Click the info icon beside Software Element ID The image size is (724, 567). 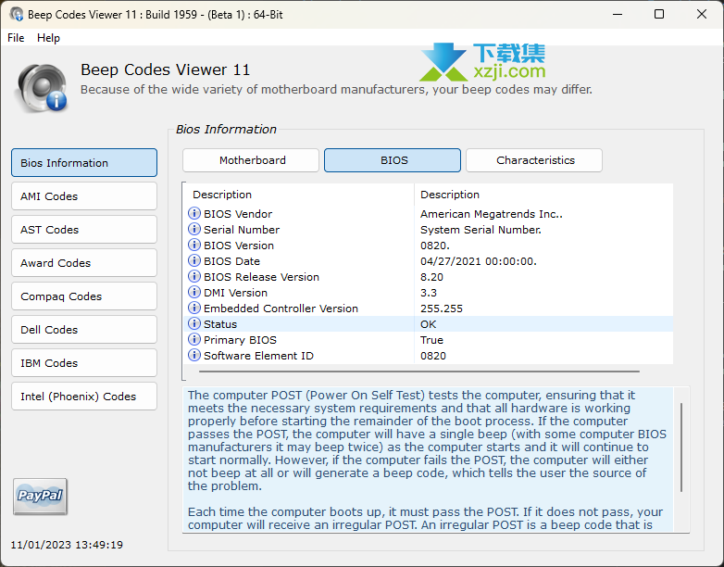coord(193,355)
